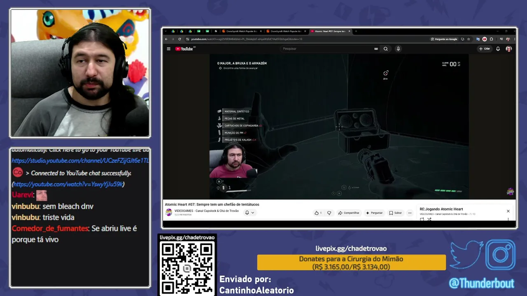Open the YouTube account avatar menu
Viewport: 527px width, 296px height.
tap(508, 49)
